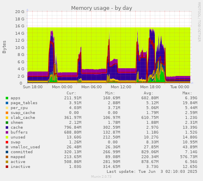Click the 'swap' legend label
The height and width of the screenshot is (181, 203).
(16, 142)
